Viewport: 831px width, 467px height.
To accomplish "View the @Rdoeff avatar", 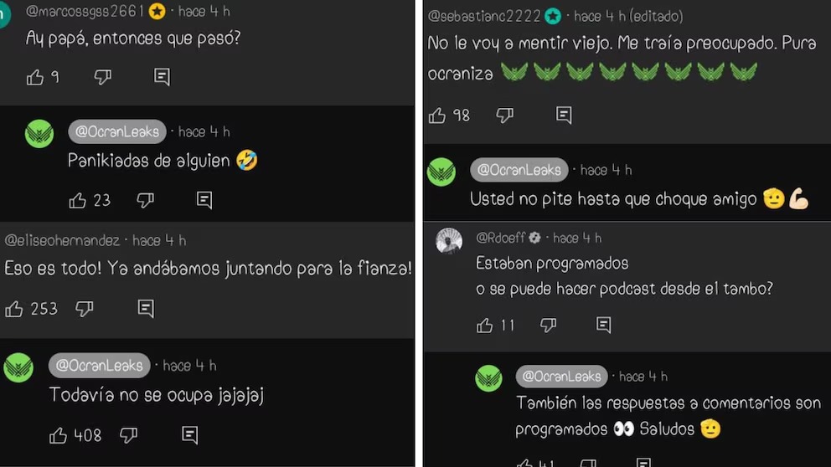I will coord(449,241).
